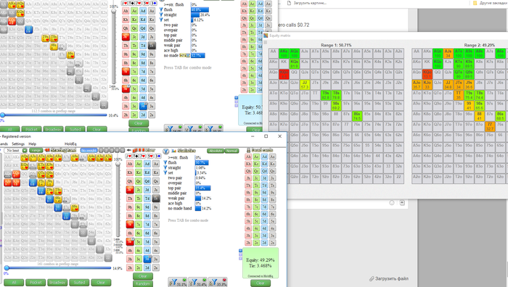Toggle the set filter icon in lower statistics
Screen dimensions: 508x287
coord(165,172)
